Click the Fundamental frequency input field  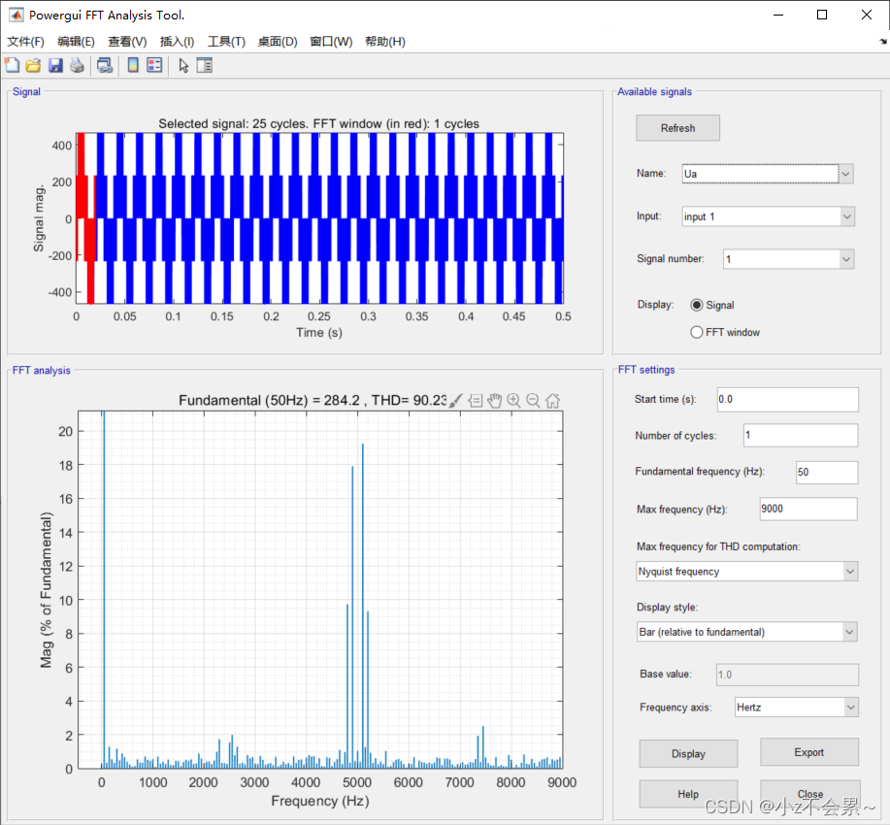827,472
